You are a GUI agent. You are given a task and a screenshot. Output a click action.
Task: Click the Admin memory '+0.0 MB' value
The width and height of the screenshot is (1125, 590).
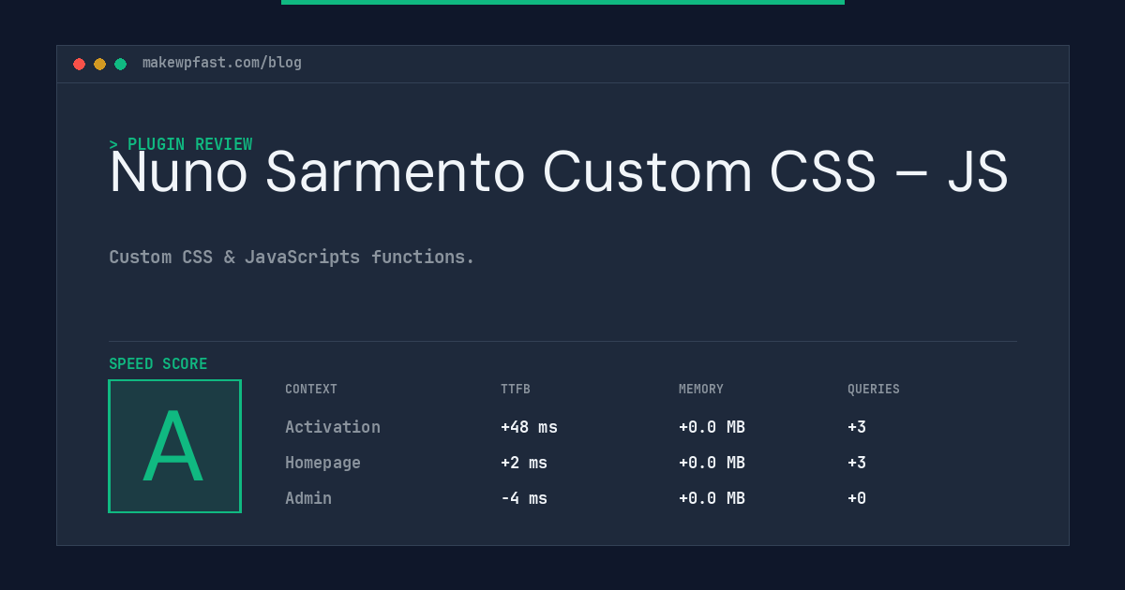(712, 498)
